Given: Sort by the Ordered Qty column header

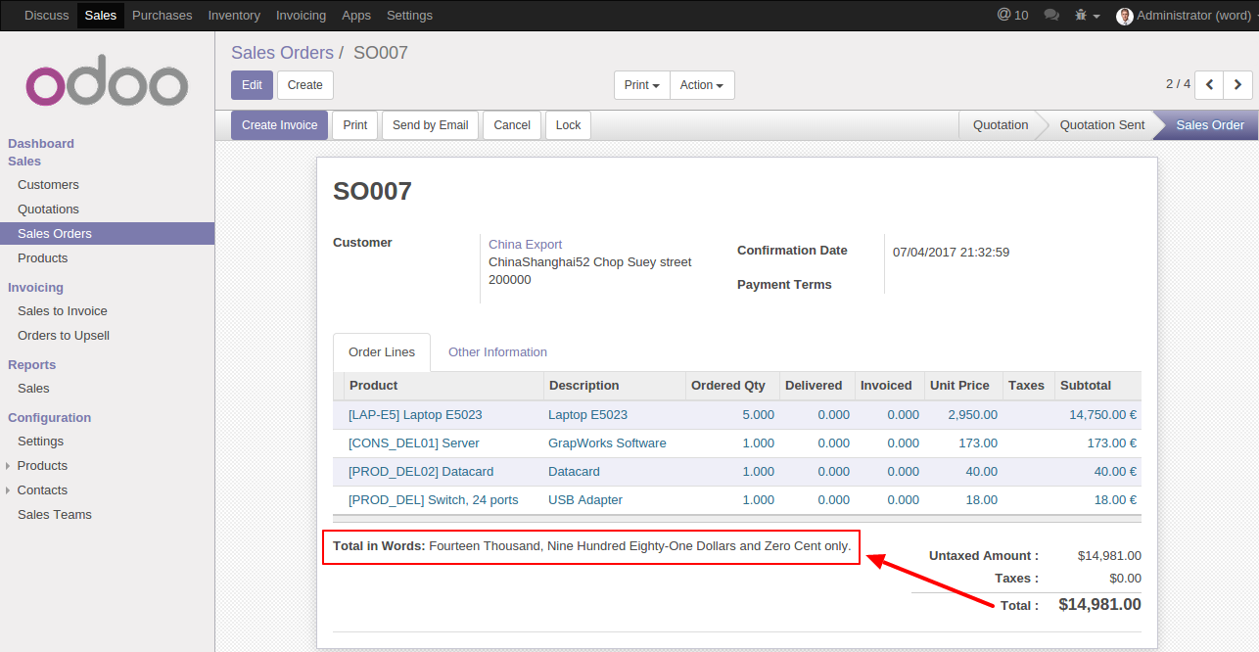Looking at the screenshot, I should pos(732,386).
